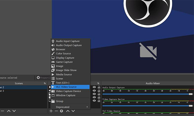Select the Scene entry in the menu
This screenshot has height=116, width=194.
(70, 79)
